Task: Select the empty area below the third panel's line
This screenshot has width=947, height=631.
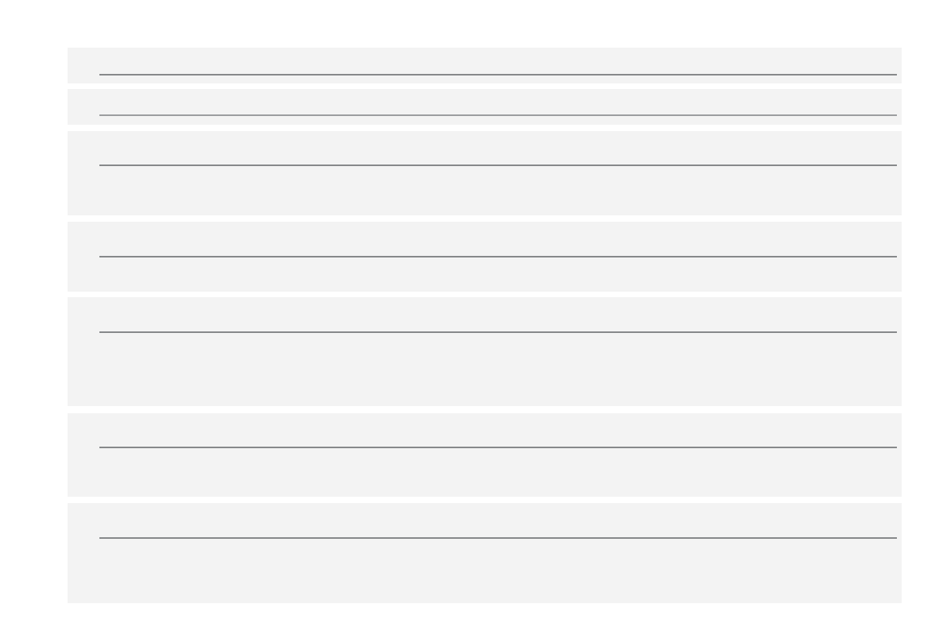Action: click(497, 191)
